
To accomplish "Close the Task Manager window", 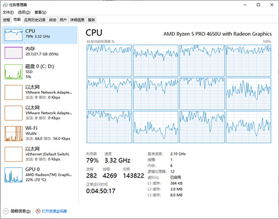I will pyautogui.click(x=272, y=5).
